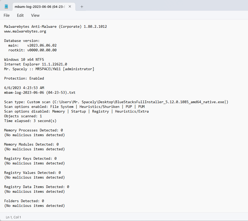Click the 'Objects scanned: 1' line

[x=23, y=116]
